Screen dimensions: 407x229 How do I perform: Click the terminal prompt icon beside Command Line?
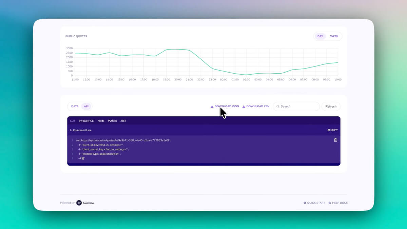tap(71, 130)
